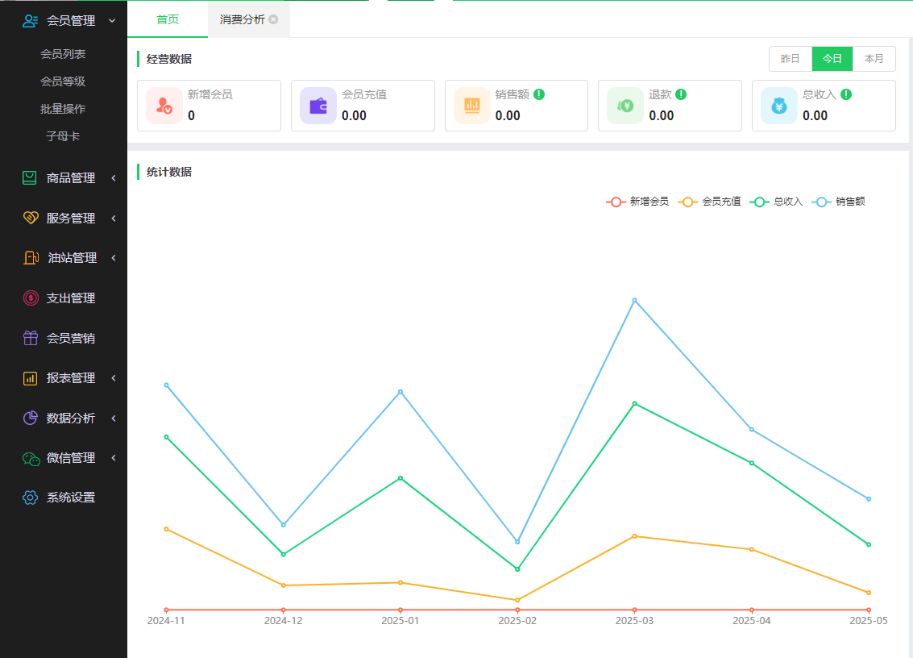The width and height of the screenshot is (913, 658).
Task: Open 会员列表 submenu item
Action: pyautogui.click(x=63, y=53)
